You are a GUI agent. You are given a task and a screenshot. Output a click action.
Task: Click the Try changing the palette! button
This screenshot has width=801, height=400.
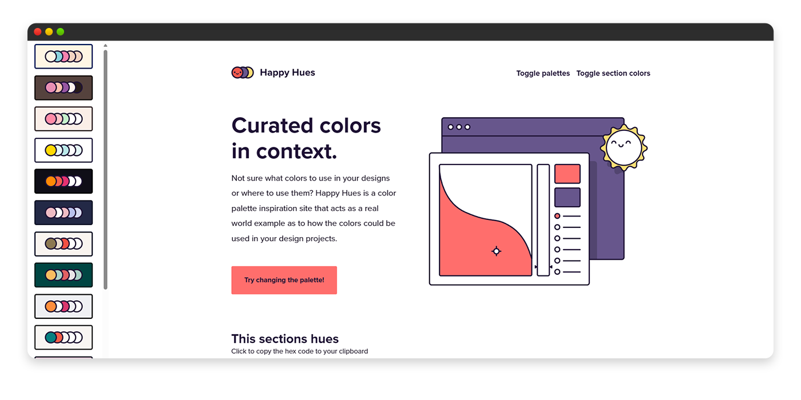(284, 280)
